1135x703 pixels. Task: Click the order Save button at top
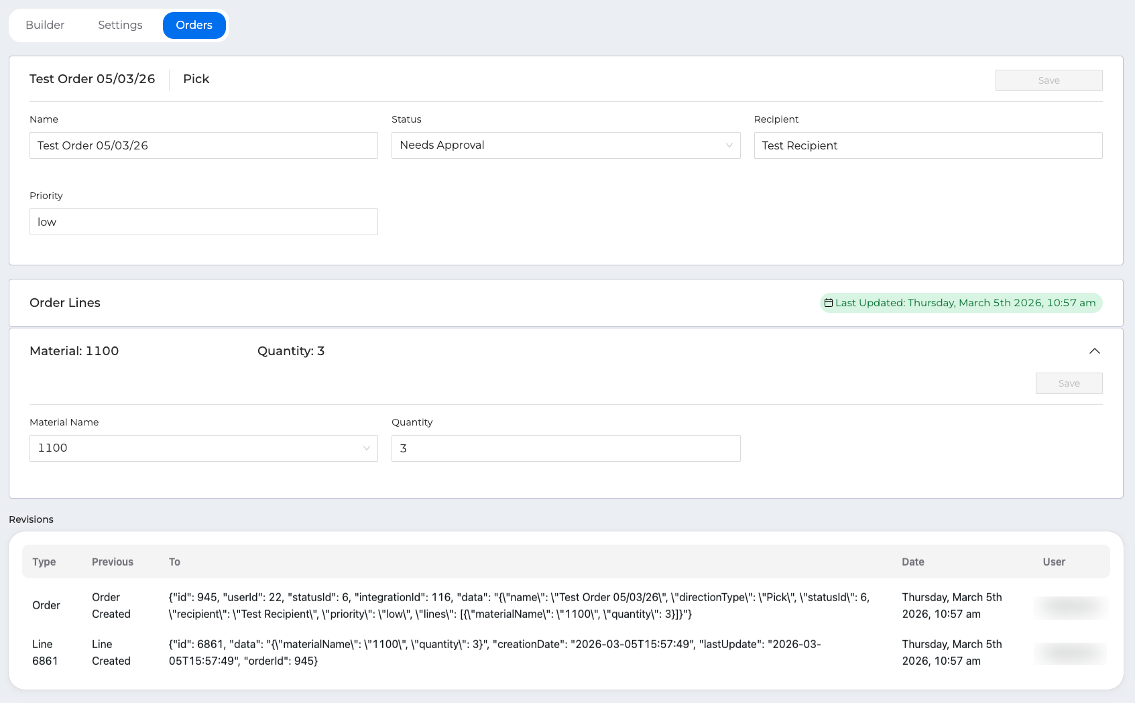[1048, 80]
